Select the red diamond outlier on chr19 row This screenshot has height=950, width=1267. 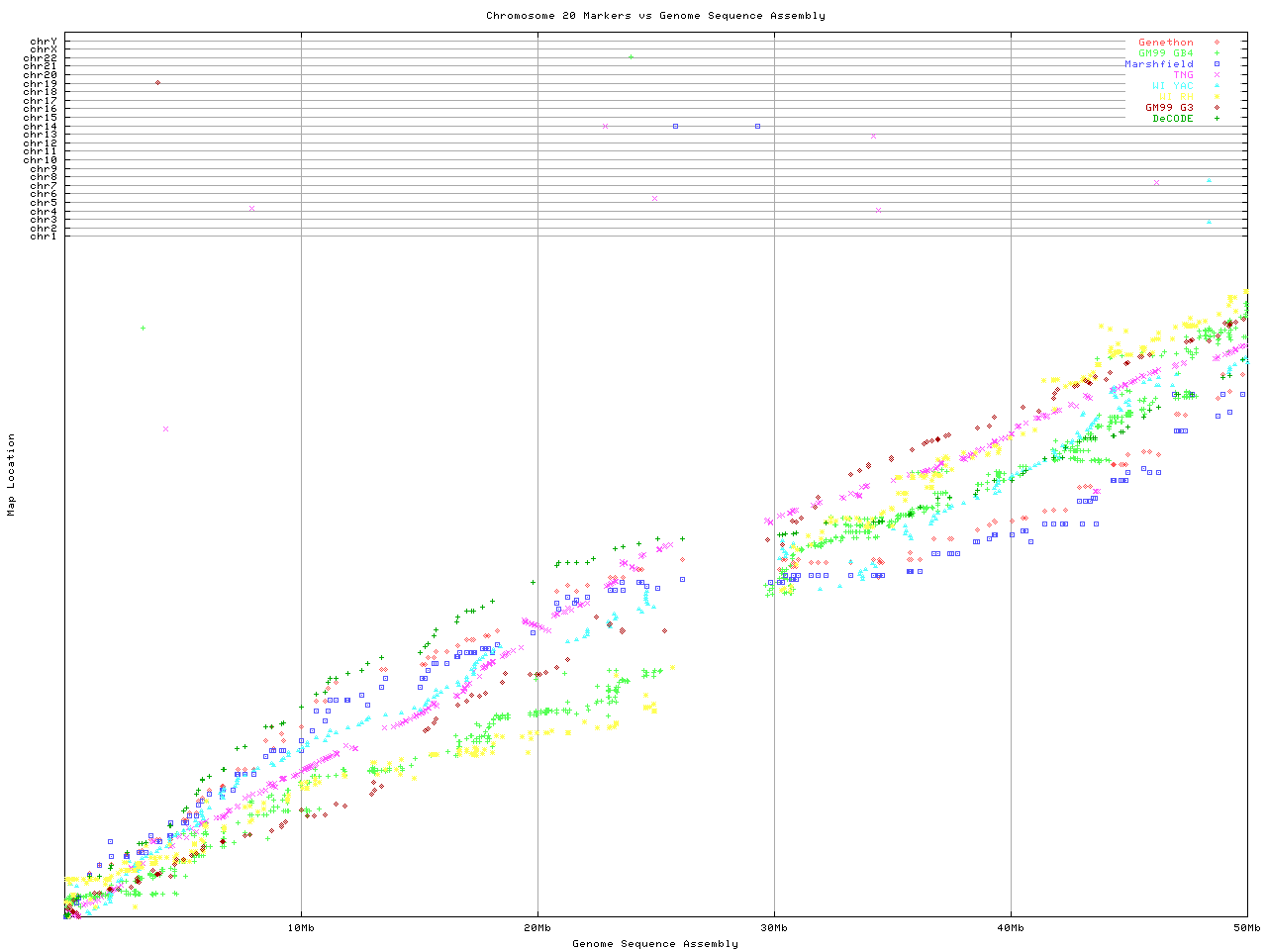[157, 83]
